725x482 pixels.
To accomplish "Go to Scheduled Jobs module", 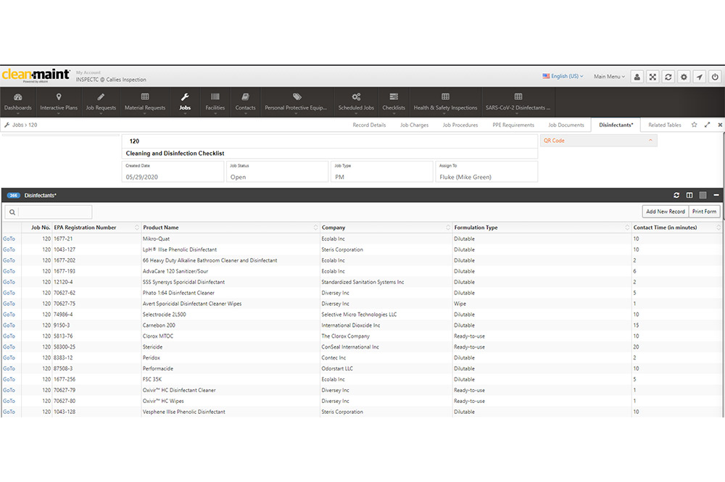I will [356, 101].
